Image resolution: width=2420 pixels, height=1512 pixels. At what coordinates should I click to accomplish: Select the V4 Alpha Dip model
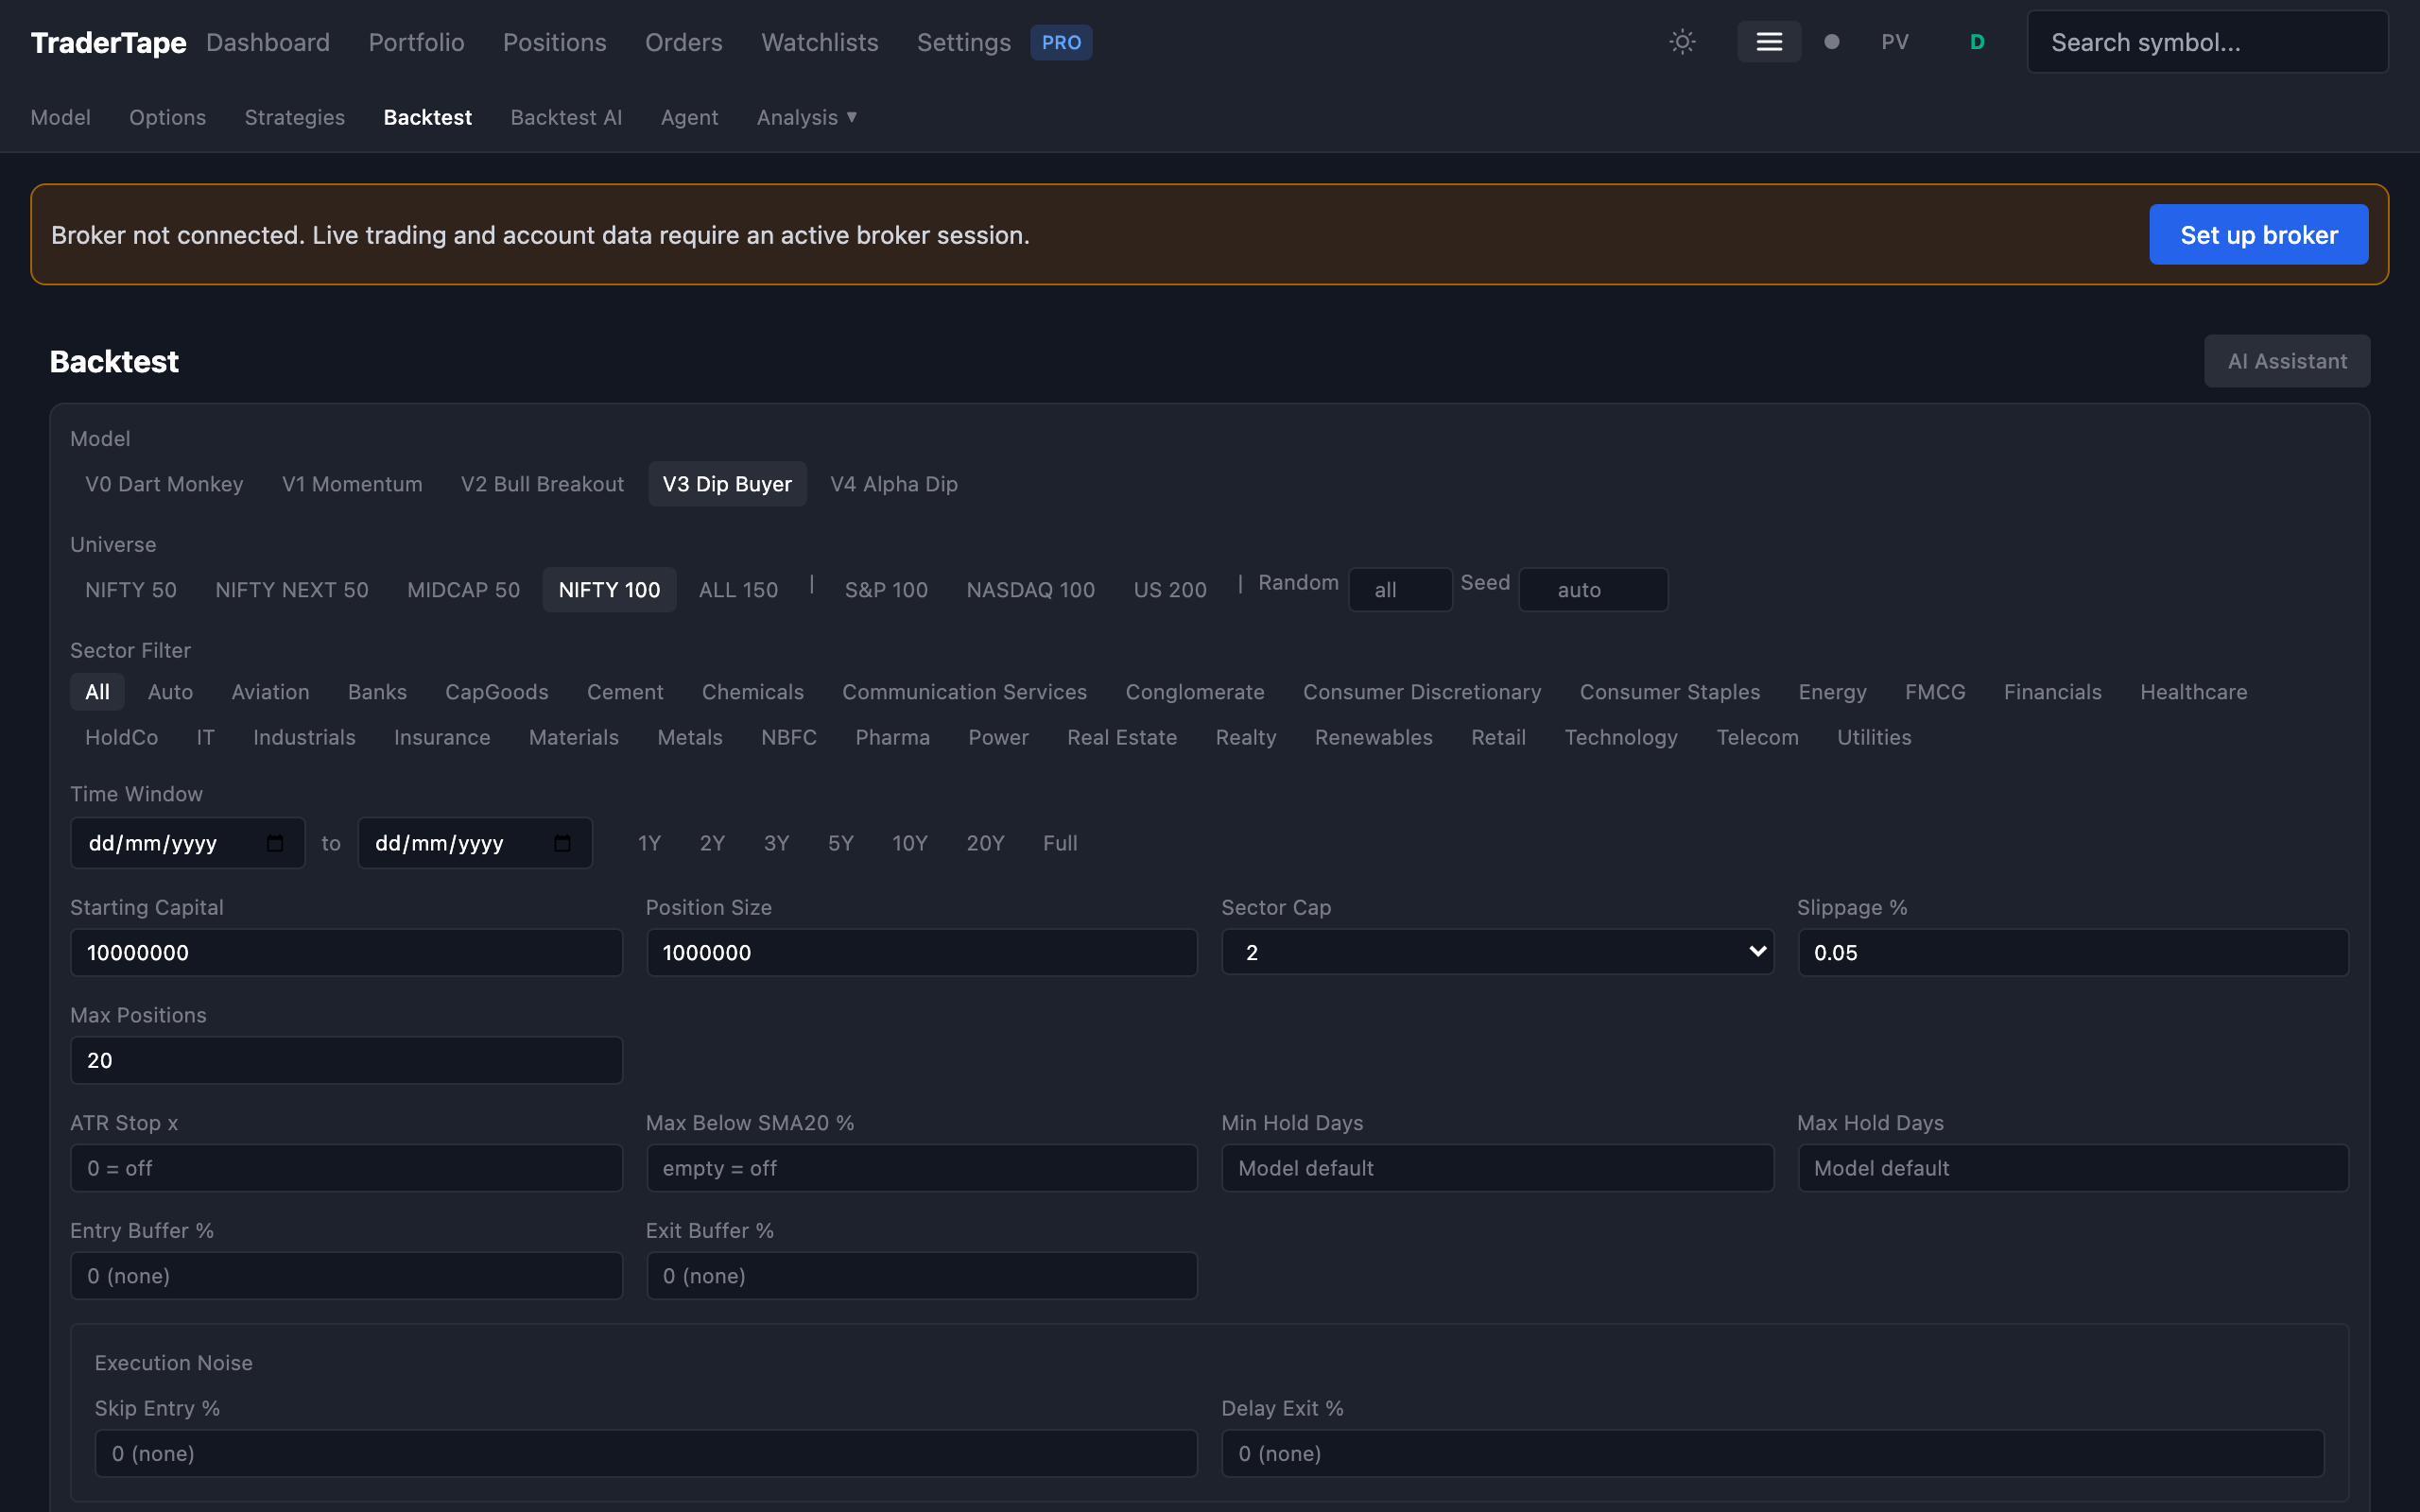tap(893, 484)
